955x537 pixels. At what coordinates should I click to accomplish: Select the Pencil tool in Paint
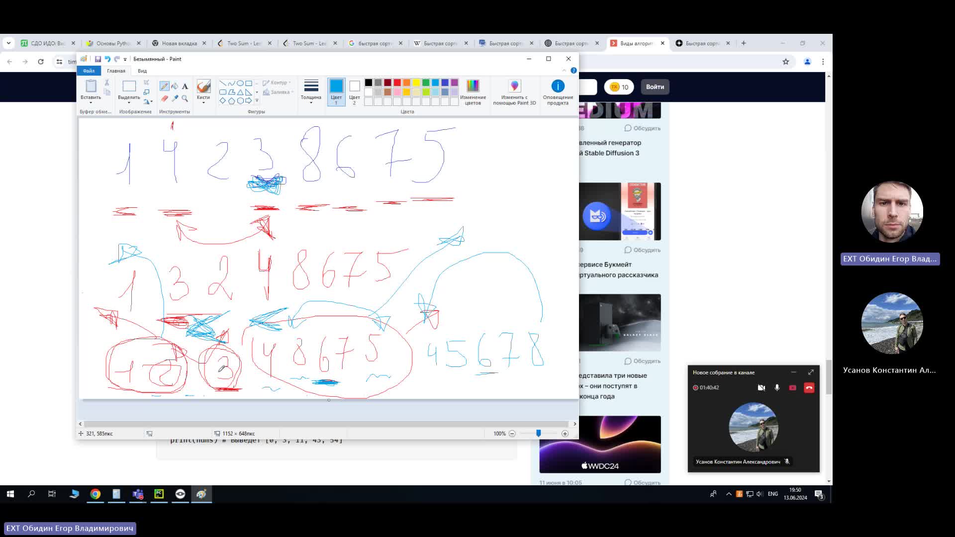coord(164,86)
